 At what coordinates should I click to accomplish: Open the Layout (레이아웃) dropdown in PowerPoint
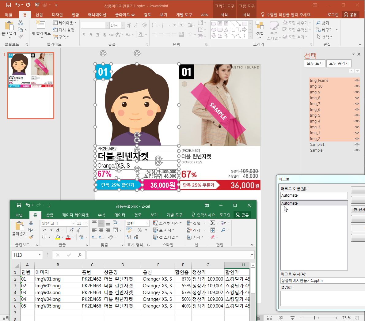(x=64, y=23)
